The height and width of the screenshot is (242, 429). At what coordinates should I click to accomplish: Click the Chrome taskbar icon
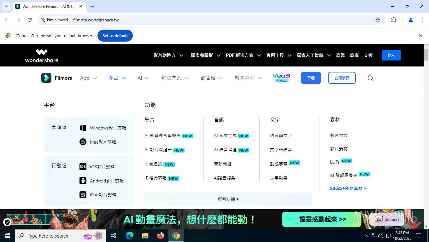[x=176, y=236]
